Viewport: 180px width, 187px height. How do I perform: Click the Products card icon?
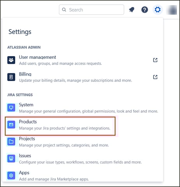(x=11, y=125)
